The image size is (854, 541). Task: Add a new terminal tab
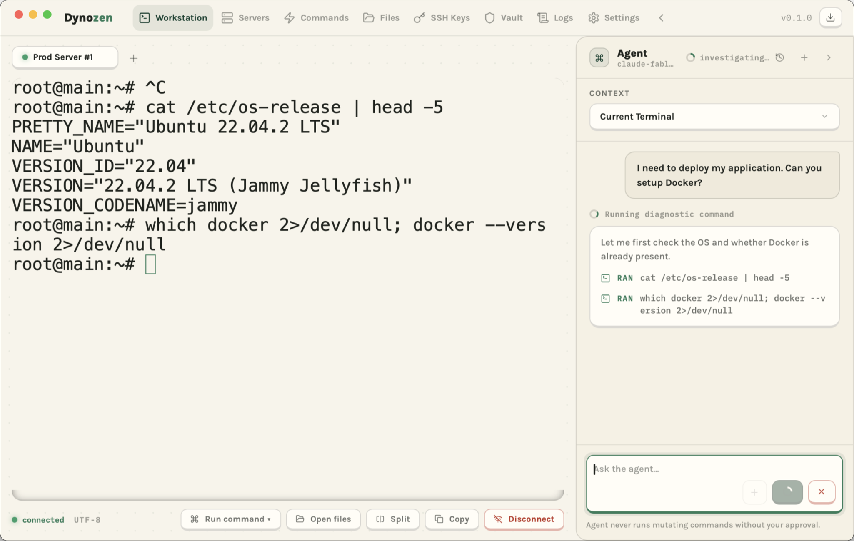coord(133,58)
